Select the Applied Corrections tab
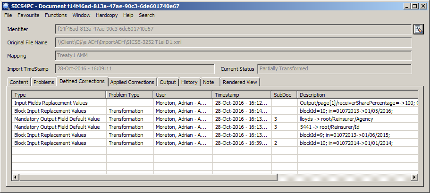This screenshot has height=193, width=430. [132, 82]
